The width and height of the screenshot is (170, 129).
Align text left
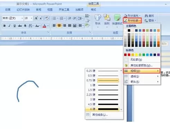point(54,25)
